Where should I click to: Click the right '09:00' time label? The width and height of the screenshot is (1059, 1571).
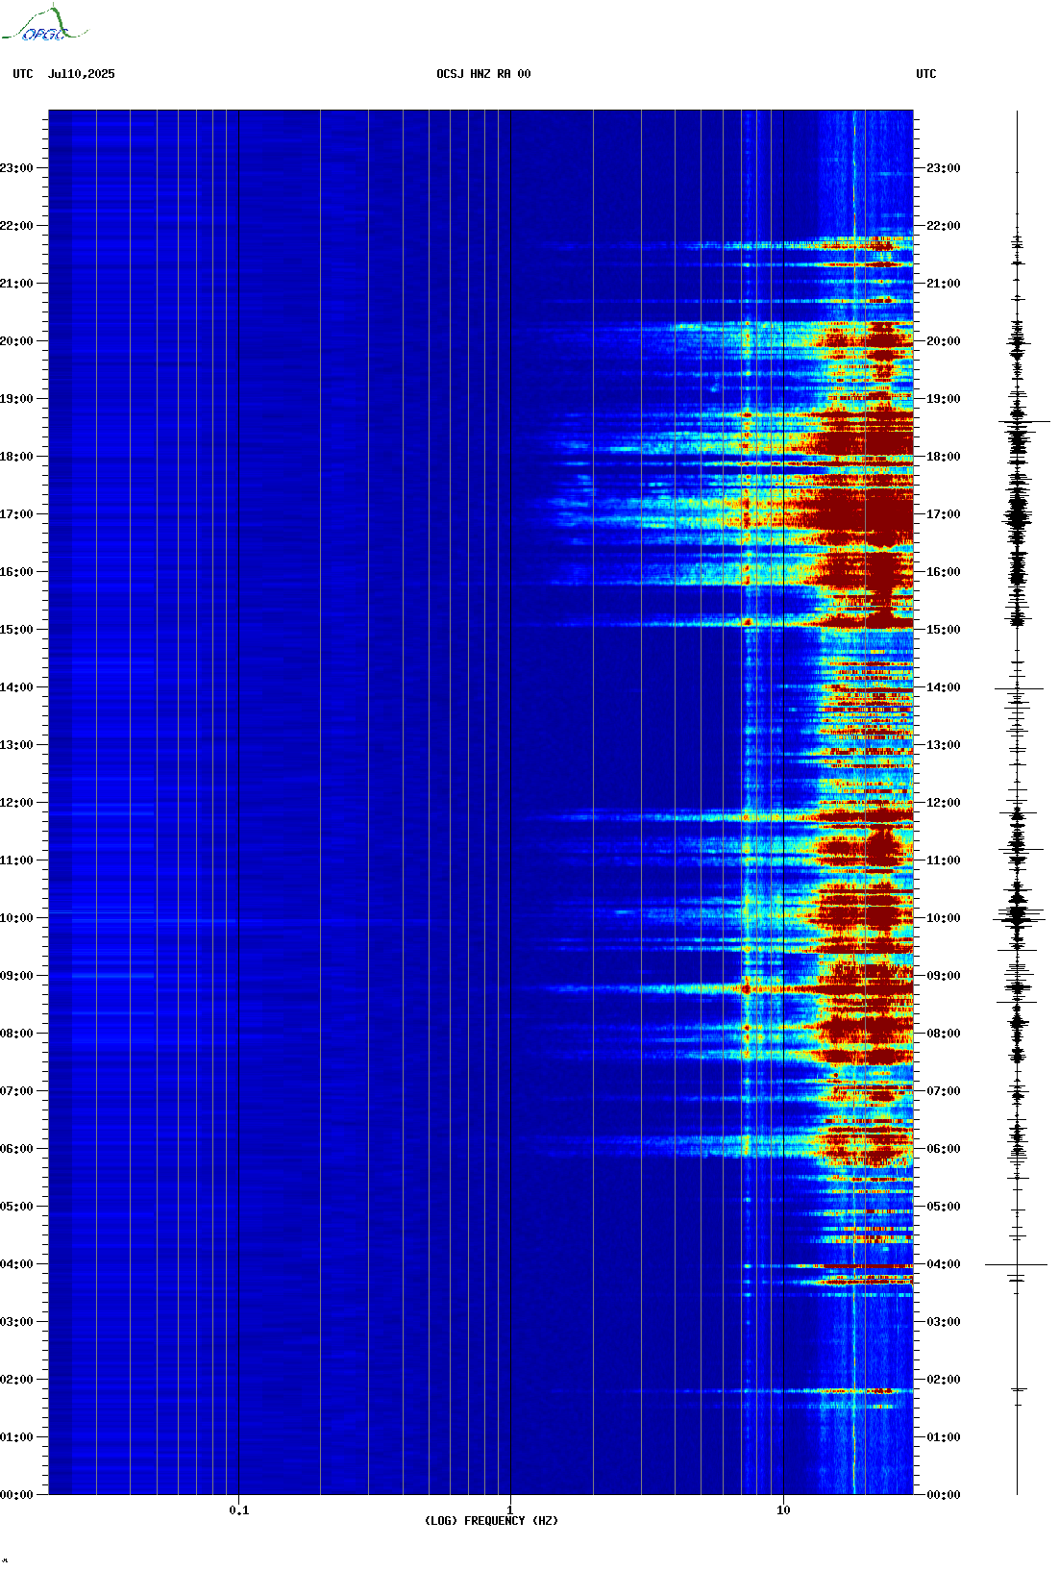(943, 976)
